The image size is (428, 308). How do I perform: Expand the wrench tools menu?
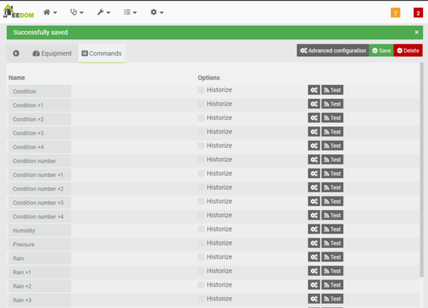click(103, 12)
